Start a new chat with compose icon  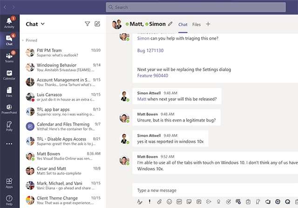coord(97,24)
